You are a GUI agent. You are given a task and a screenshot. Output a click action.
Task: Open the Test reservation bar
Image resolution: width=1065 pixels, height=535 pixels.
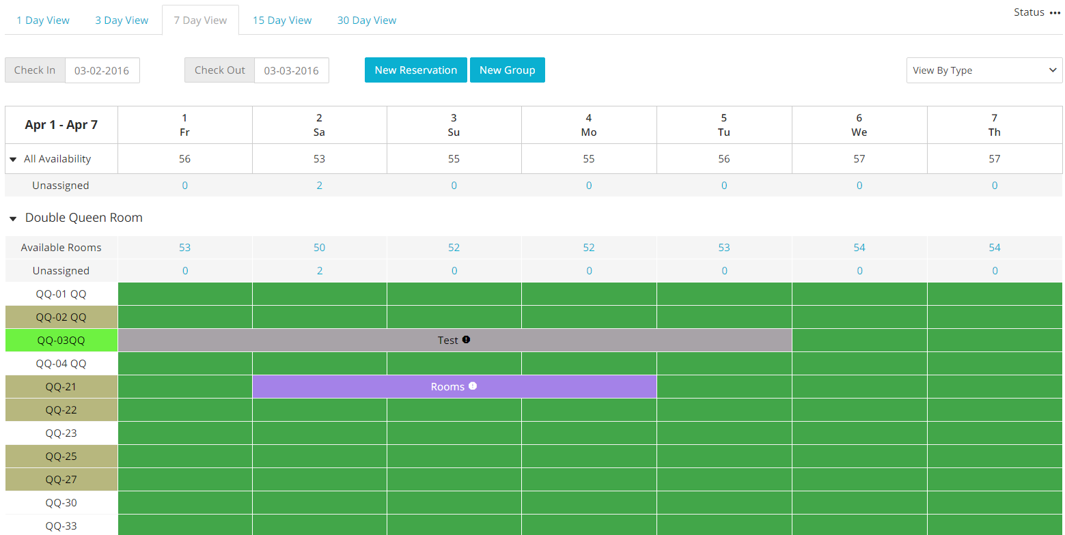pyautogui.click(x=455, y=340)
